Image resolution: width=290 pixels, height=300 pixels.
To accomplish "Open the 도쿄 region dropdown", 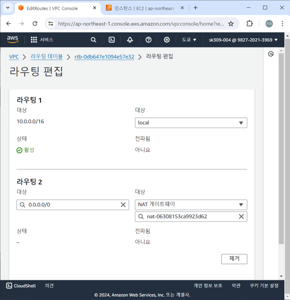I will (189, 40).
